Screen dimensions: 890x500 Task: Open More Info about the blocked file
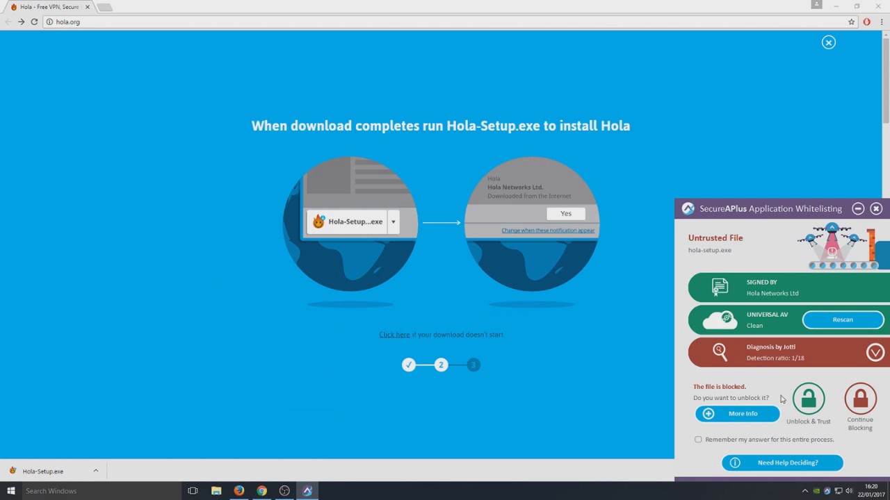click(x=738, y=413)
